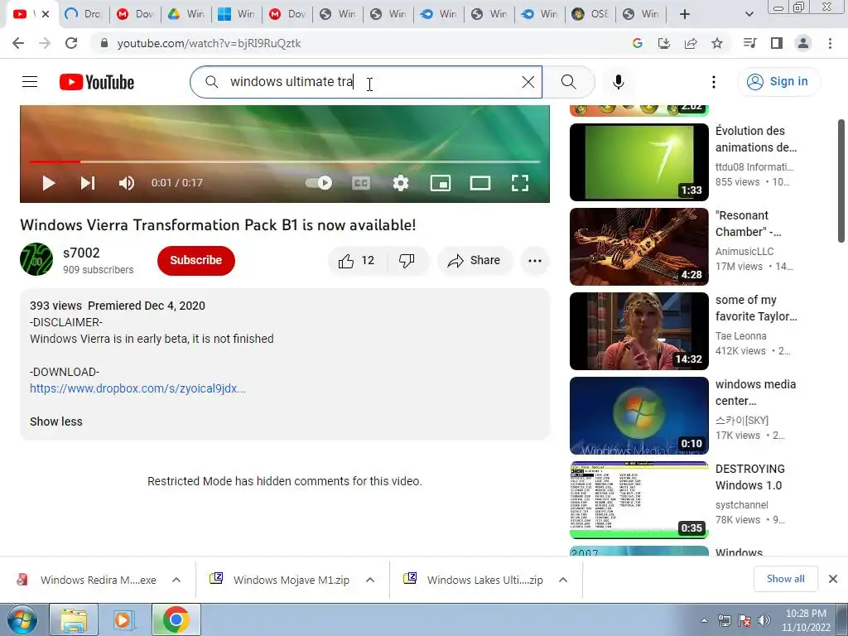
Task: Open video player settings gear
Action: click(400, 183)
